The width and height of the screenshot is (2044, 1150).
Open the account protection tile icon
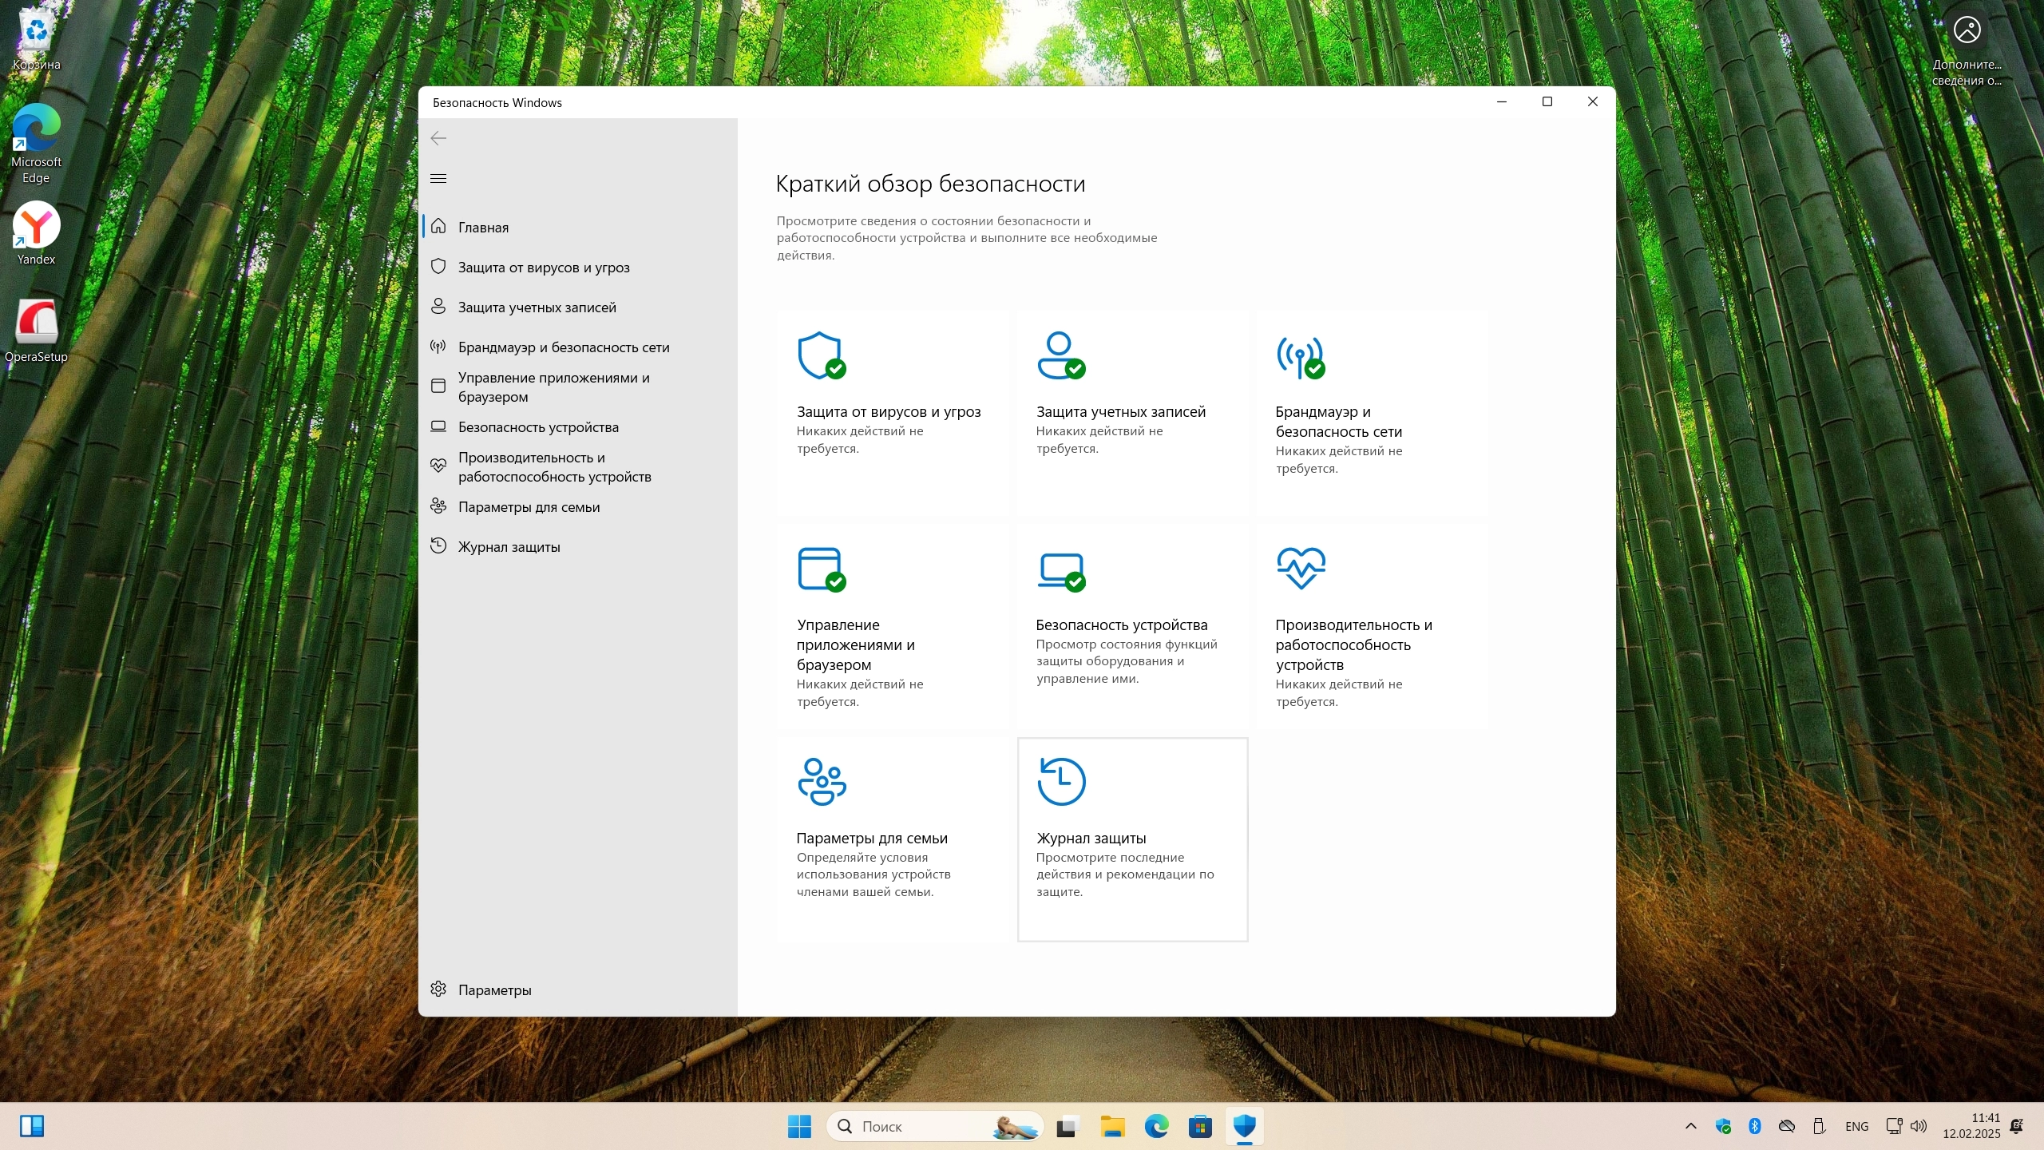tap(1060, 355)
